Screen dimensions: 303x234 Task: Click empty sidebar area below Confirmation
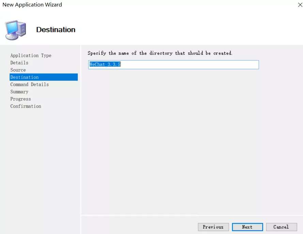41,163
